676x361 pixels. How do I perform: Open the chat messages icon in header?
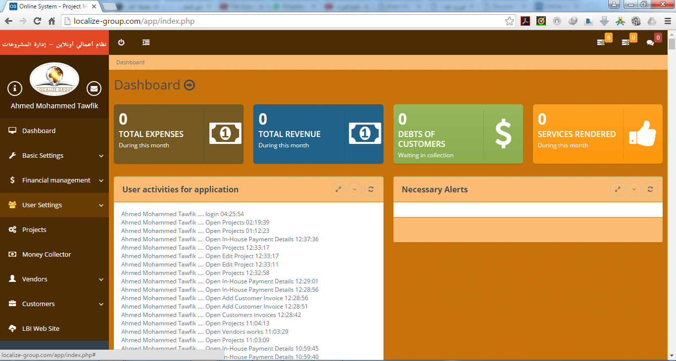pyautogui.click(x=650, y=43)
